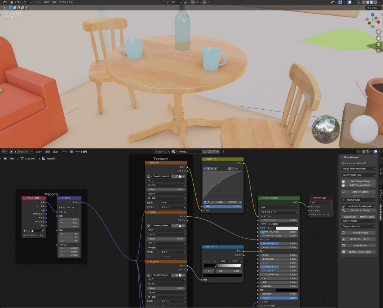383x308 pixels.
Task: Select the R channel in RGB Curves
Action: 209,169
